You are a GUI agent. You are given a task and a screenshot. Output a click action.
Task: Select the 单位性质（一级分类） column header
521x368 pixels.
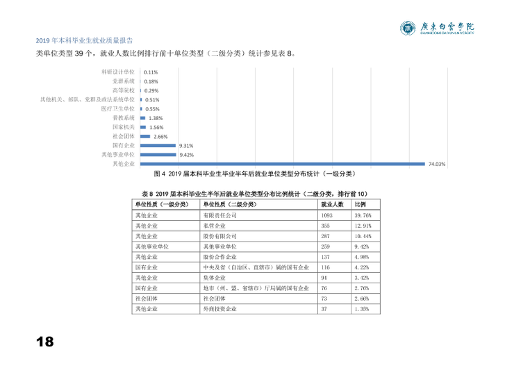[162, 205]
